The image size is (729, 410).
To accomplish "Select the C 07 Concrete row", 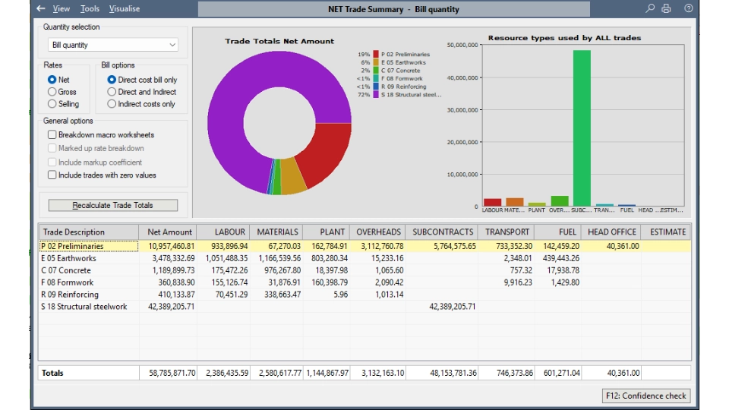I will tap(365, 270).
